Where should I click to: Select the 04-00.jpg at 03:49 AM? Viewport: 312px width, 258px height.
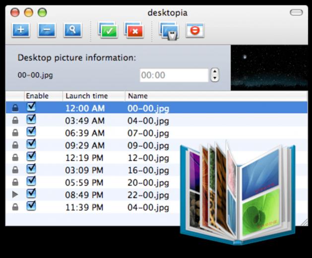tap(148, 121)
